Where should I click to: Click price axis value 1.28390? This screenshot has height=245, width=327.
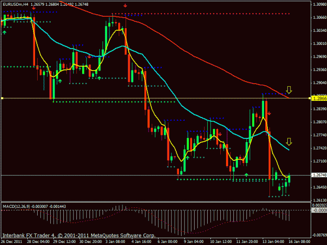pyautogui.click(x=320, y=109)
